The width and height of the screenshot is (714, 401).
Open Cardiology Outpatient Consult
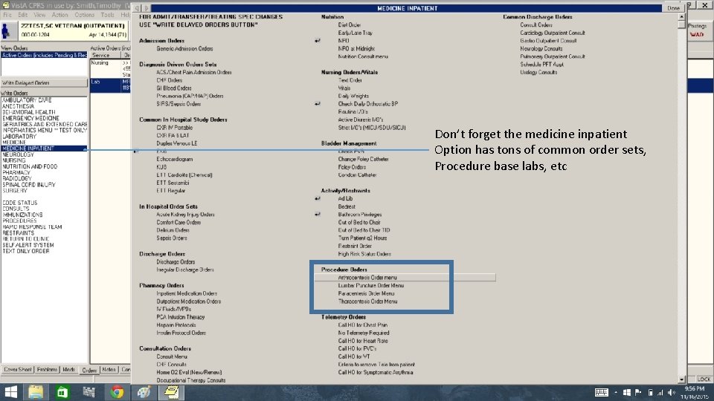(x=553, y=33)
